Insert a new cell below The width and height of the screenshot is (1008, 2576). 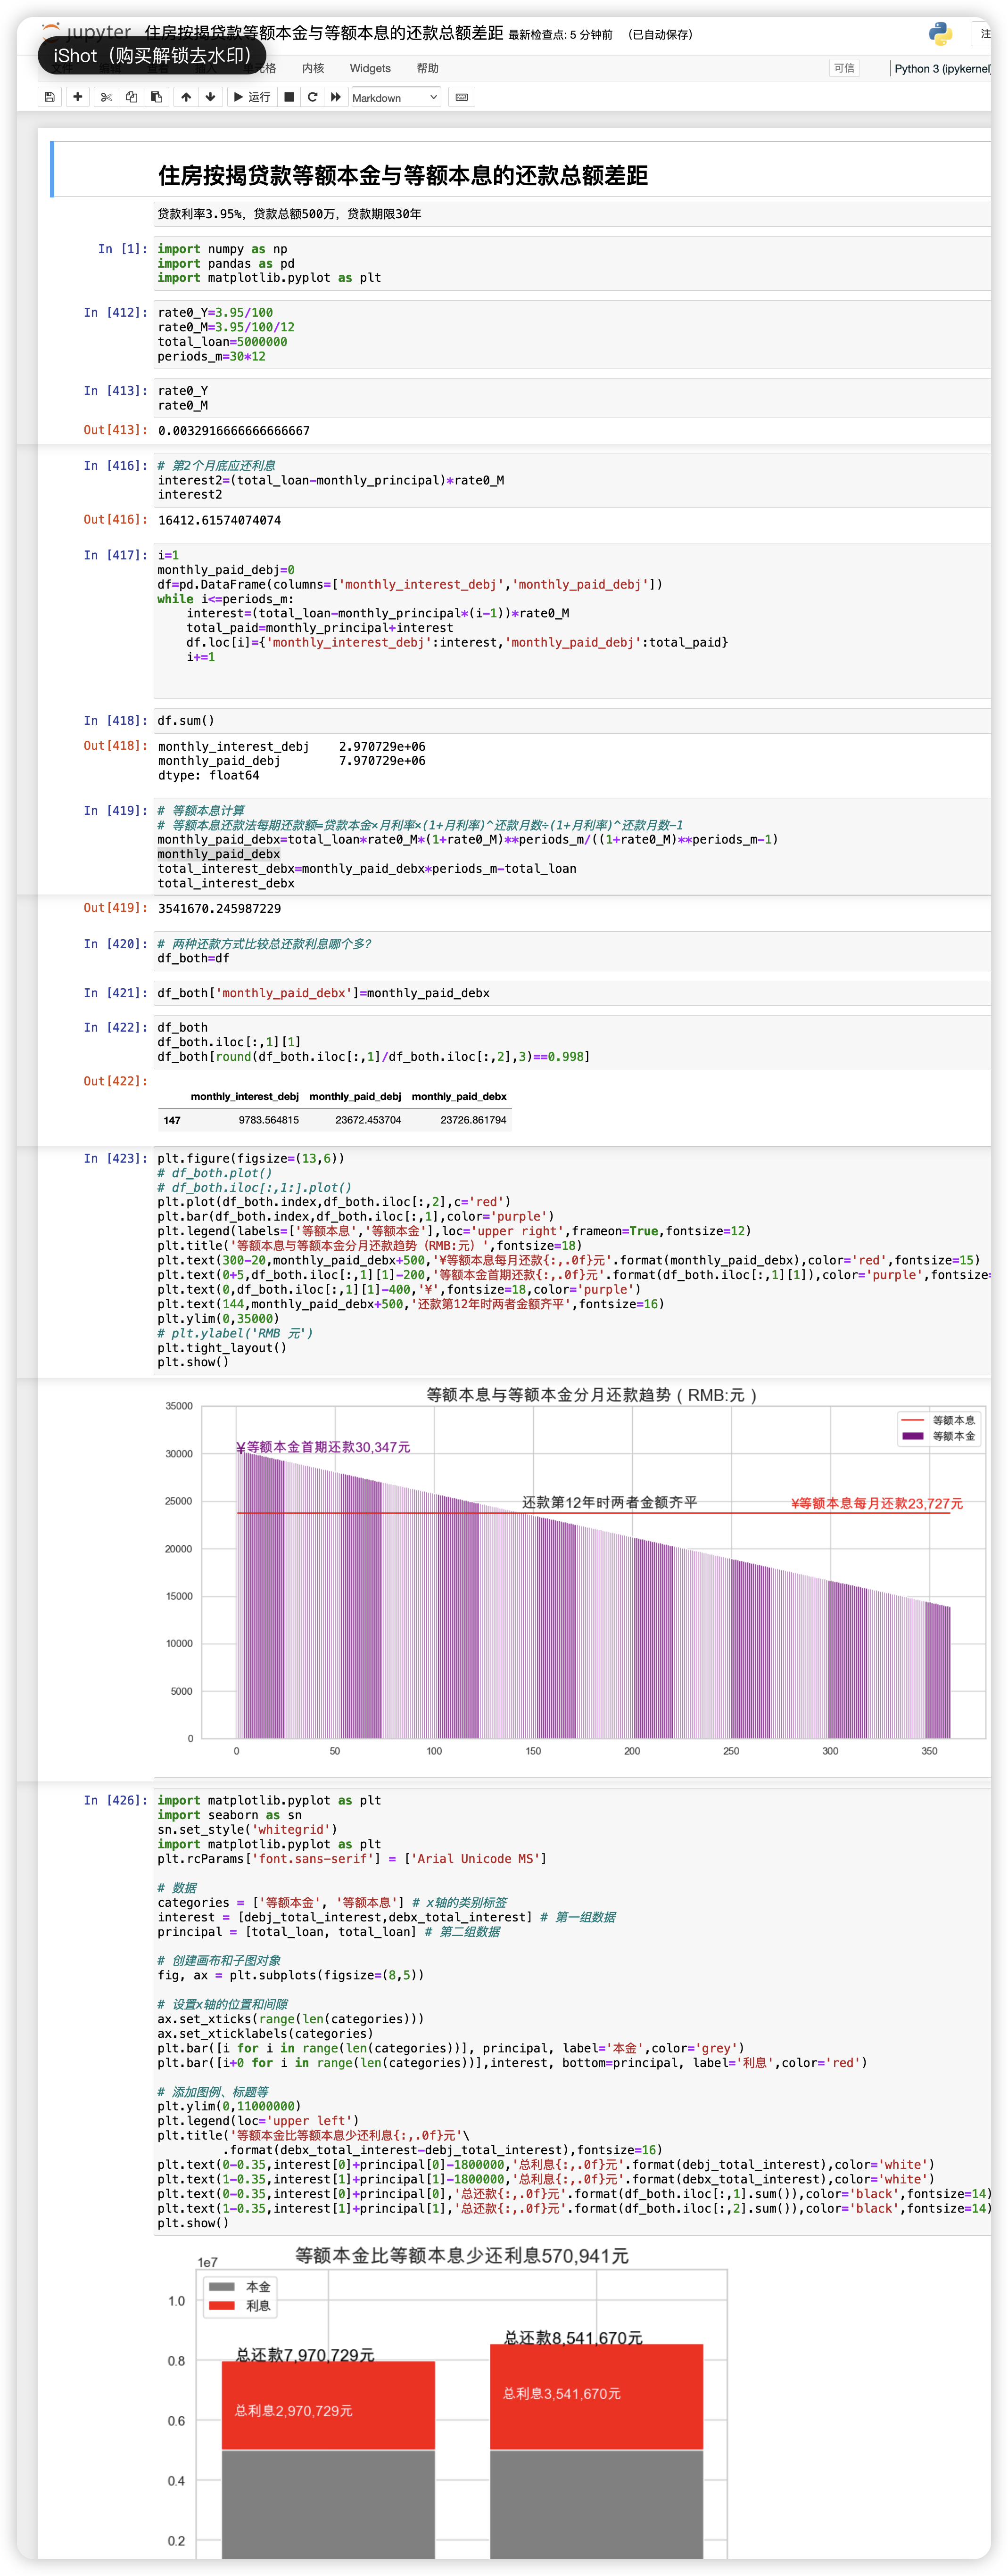click(77, 97)
